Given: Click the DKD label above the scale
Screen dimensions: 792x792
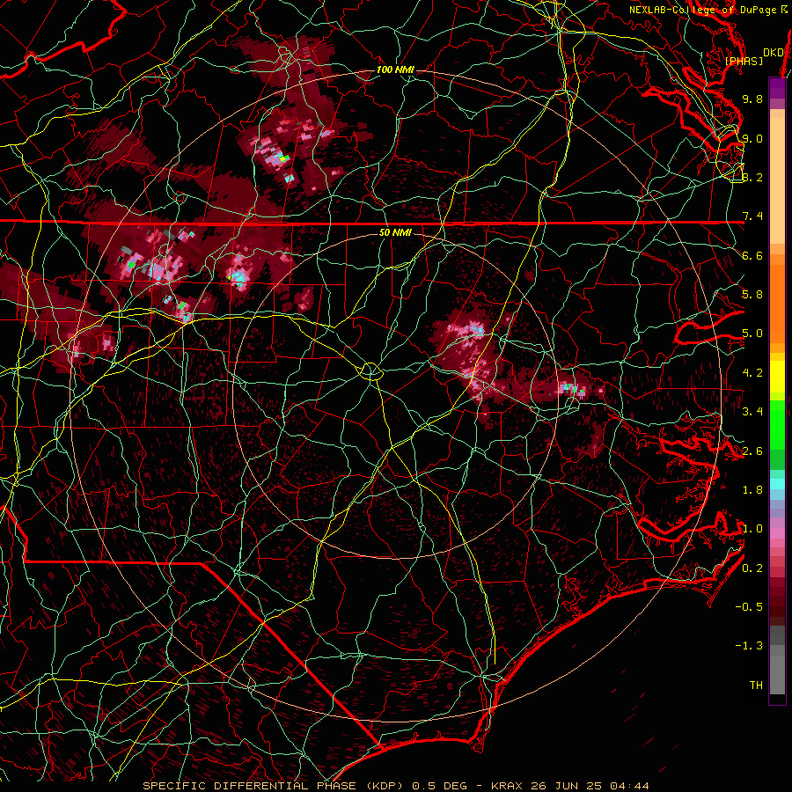Looking at the screenshot, I should pos(773,53).
